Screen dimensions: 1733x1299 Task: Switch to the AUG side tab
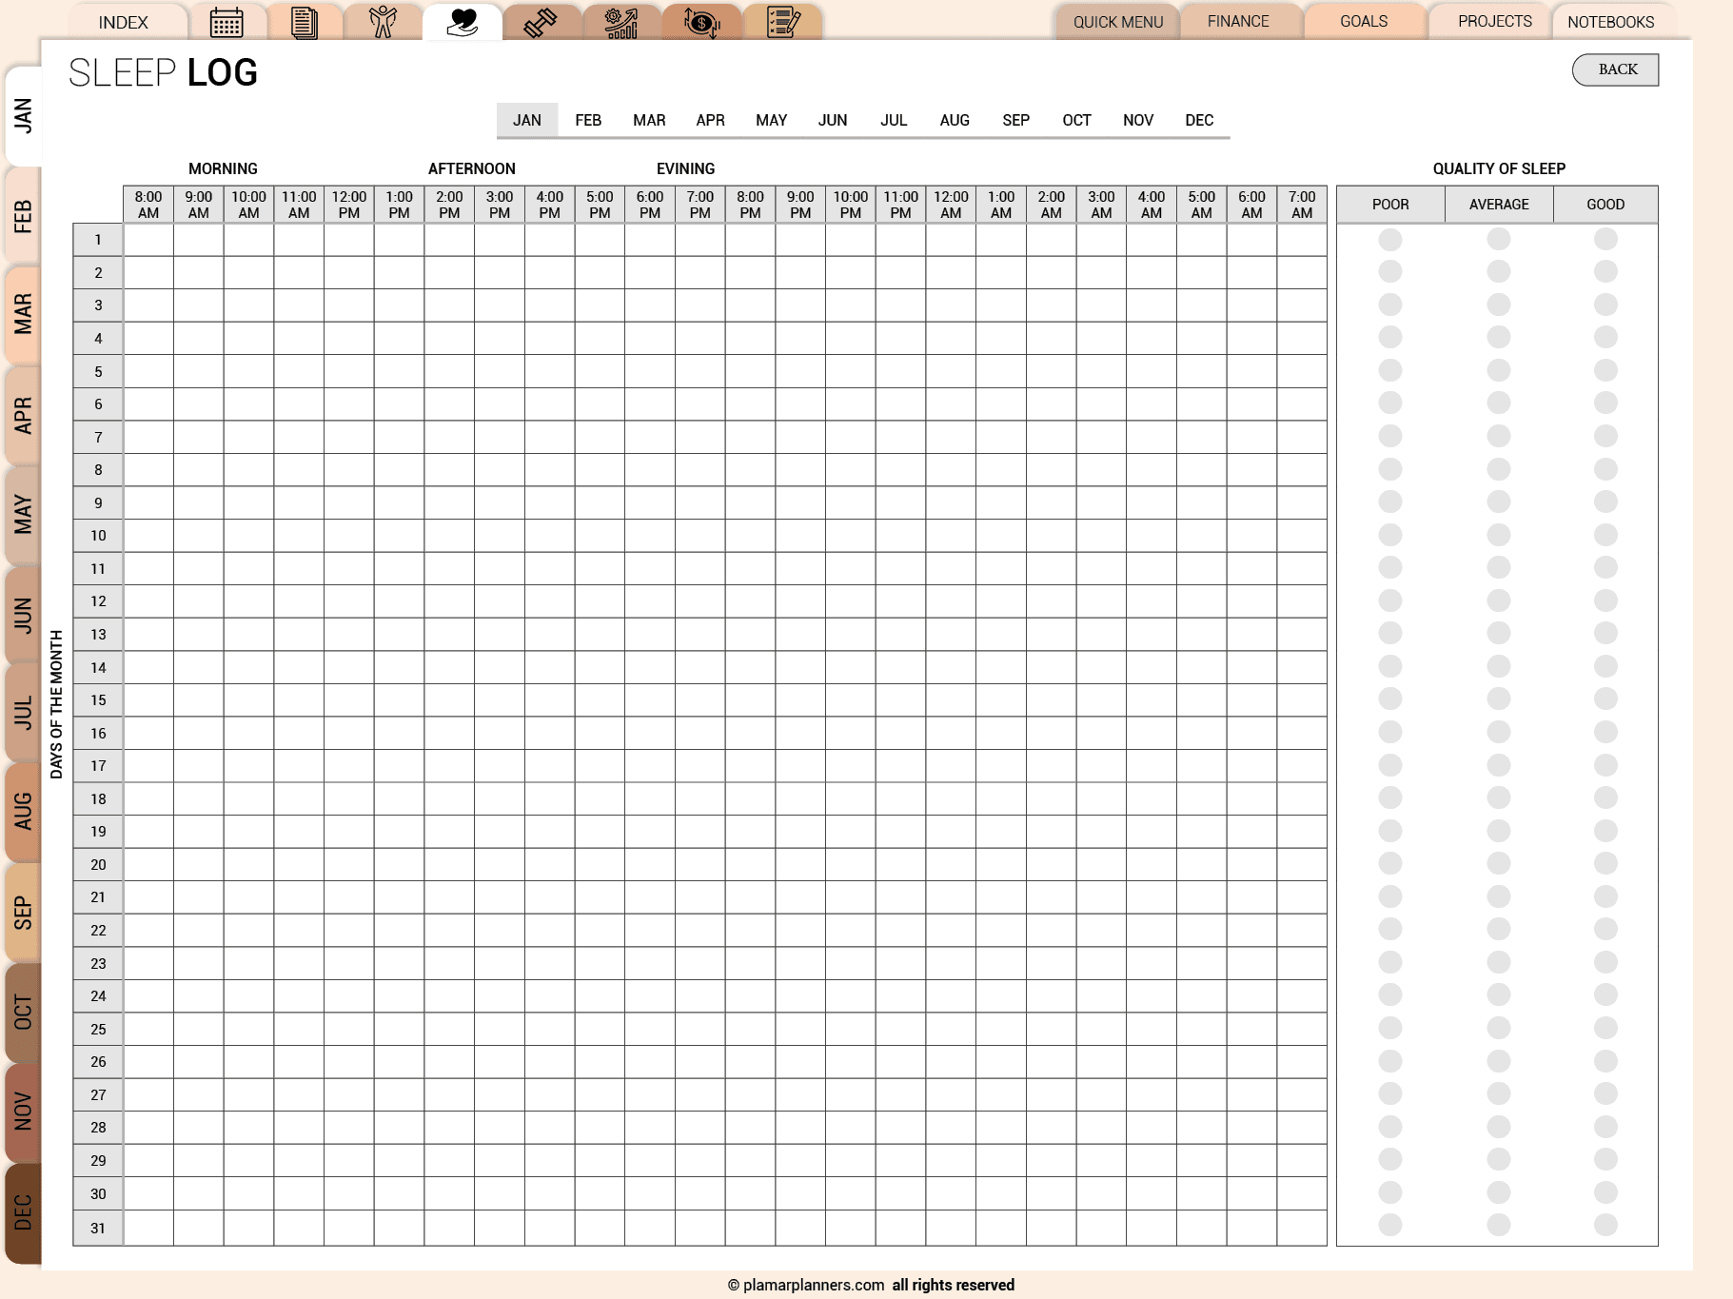tap(23, 811)
